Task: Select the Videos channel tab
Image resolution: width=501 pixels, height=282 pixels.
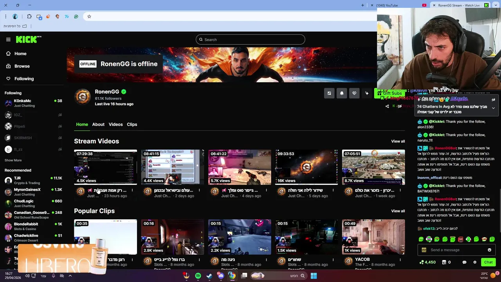Action: (x=115, y=124)
